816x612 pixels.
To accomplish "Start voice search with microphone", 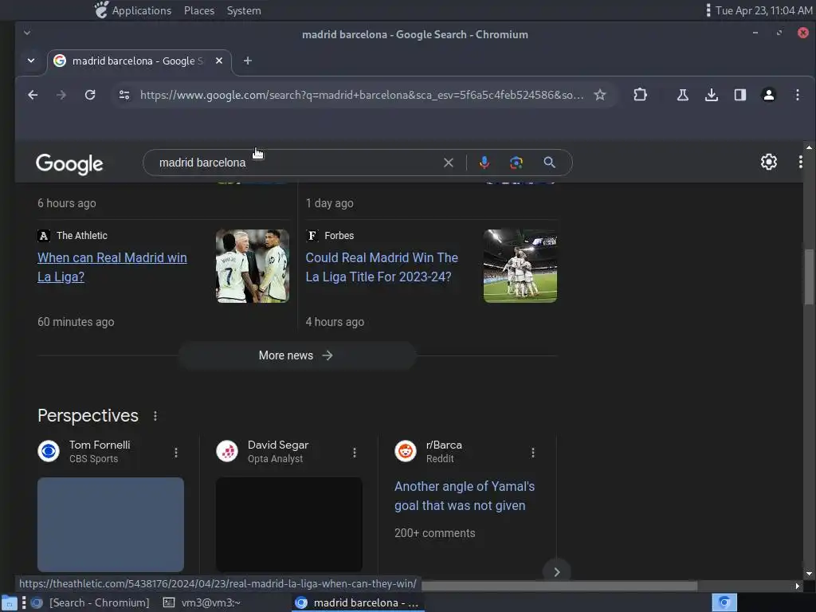I will tap(484, 163).
